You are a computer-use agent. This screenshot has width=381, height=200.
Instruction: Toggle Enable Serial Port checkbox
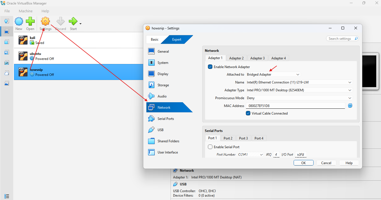[210, 147]
